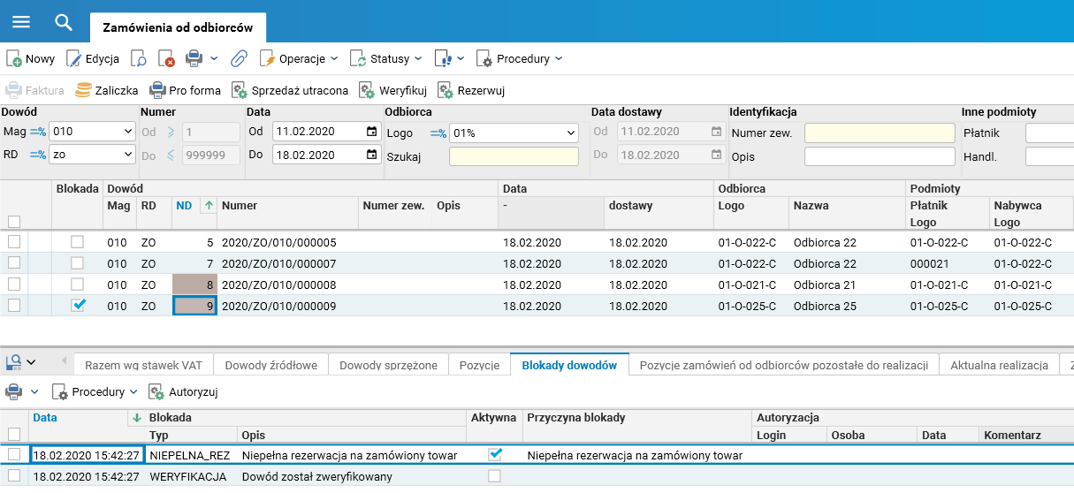Click the Numer zew. input field

pos(880,133)
